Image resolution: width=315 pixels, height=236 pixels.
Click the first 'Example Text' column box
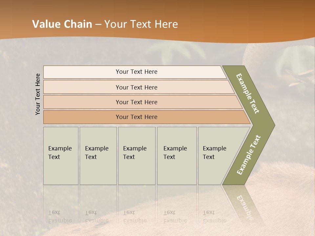point(61,156)
